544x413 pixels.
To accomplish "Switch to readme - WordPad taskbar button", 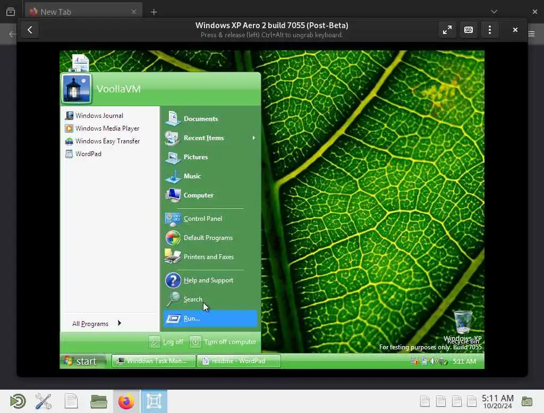I will [x=239, y=361].
